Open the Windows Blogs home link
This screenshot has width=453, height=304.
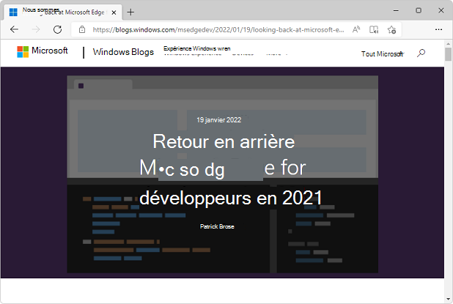point(123,52)
